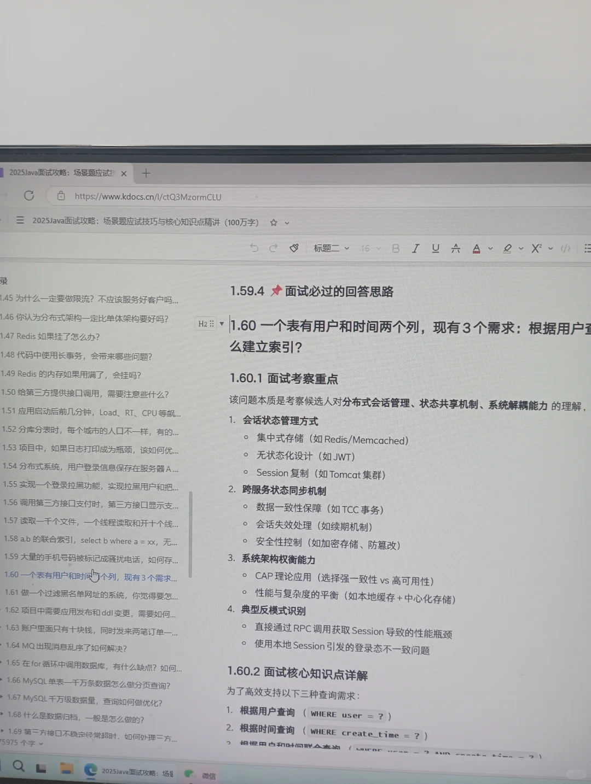Go to outline item 1.54 分布式系统
Viewport: 591px width, 784px height.
[90, 467]
